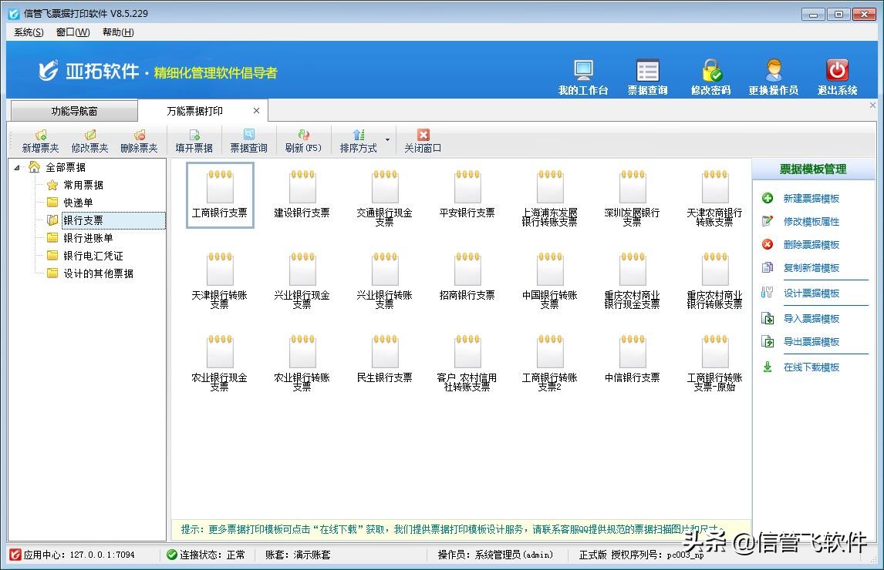Open the 系统(S) menu

tap(29, 32)
